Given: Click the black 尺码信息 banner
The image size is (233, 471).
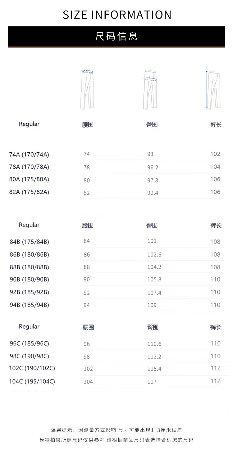Looking at the screenshot, I should pyautogui.click(x=116, y=37).
